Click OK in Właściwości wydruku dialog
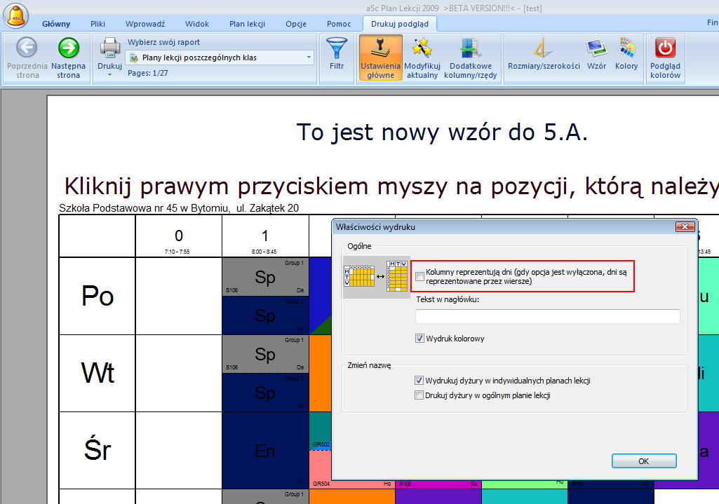 [x=644, y=461]
